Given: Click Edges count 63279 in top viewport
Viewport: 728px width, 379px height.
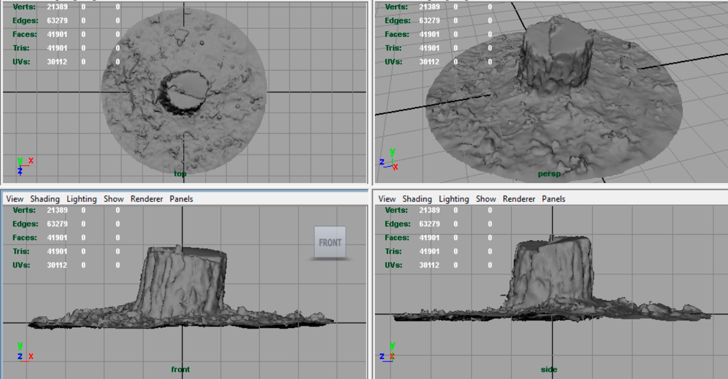Looking at the screenshot, I should click(57, 20).
